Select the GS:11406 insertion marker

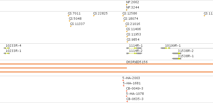click(x=127, y=32)
